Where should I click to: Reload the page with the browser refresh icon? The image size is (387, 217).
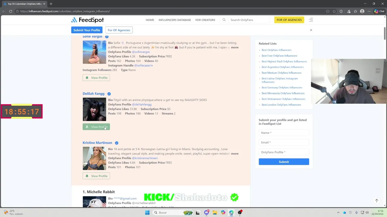11,11
